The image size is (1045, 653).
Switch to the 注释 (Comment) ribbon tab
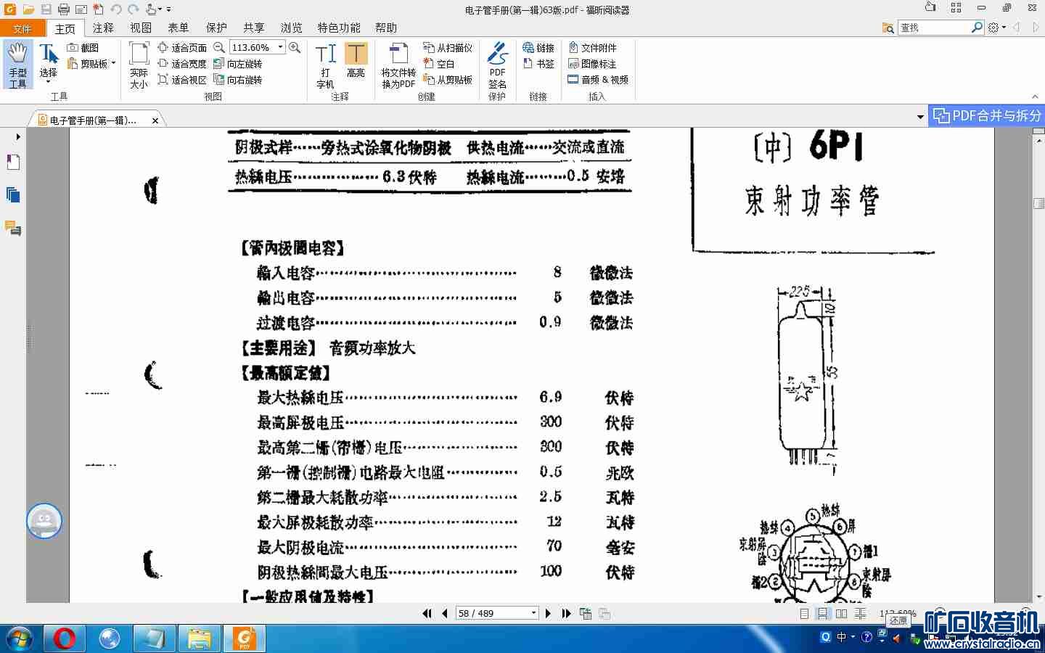pyautogui.click(x=103, y=28)
